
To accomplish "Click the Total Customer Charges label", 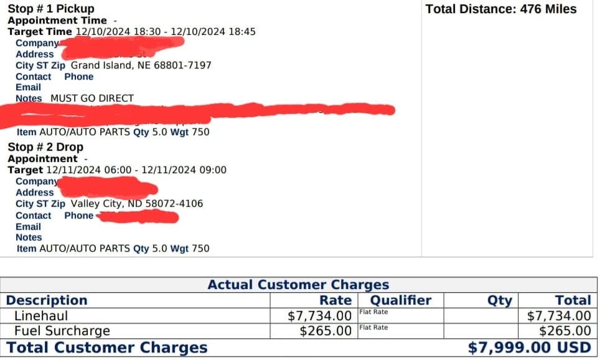I will click(x=107, y=348).
